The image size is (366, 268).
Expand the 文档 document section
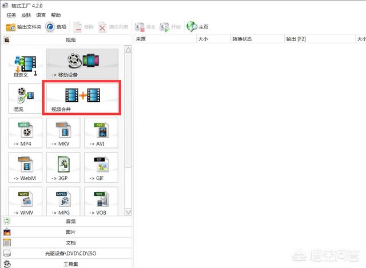[x=66, y=242]
